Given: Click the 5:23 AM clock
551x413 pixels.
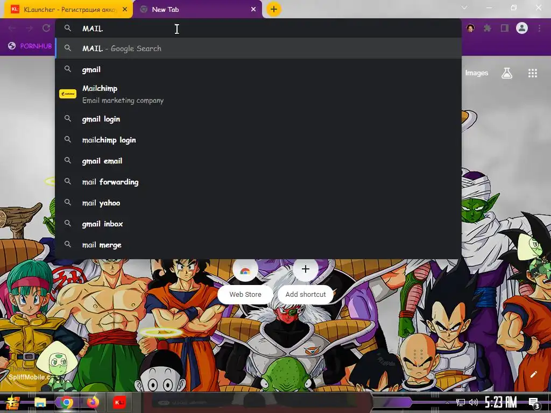Looking at the screenshot, I should click(x=501, y=402).
